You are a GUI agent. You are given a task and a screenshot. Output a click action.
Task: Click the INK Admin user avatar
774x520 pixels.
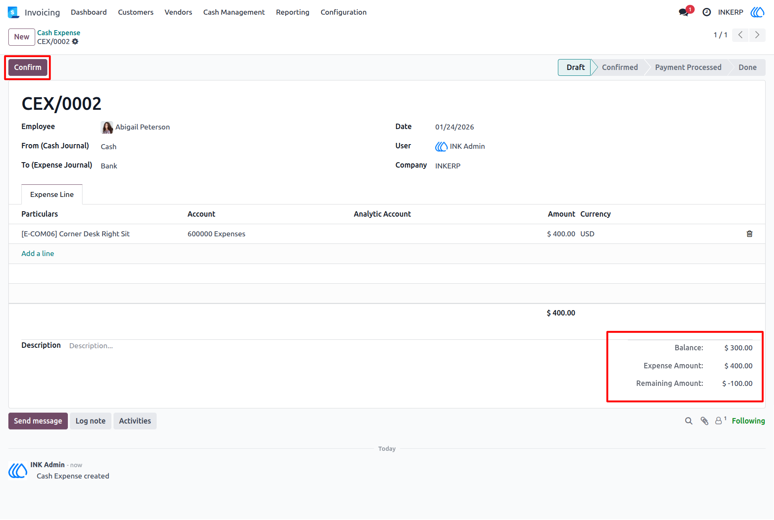[441, 146]
